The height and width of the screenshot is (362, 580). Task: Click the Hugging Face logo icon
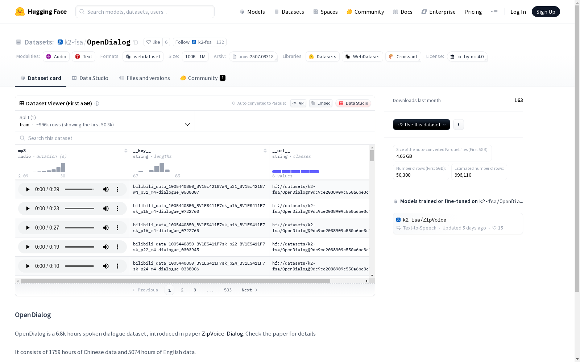(20, 12)
